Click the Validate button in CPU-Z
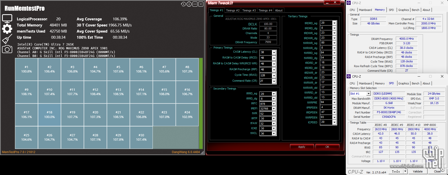The image size is (448, 175). [x=418, y=171]
